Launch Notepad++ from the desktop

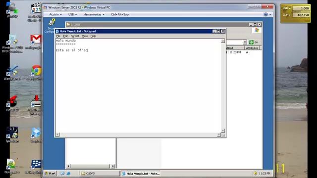click(x=12, y=166)
